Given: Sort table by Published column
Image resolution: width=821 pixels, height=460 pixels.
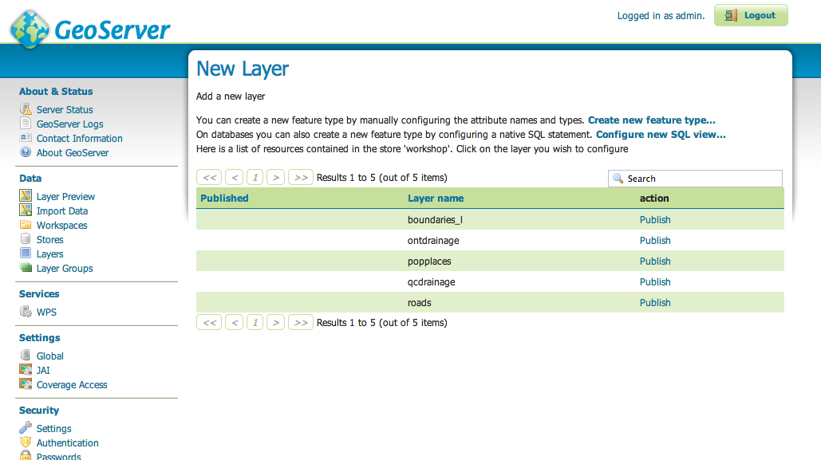Looking at the screenshot, I should [x=224, y=199].
